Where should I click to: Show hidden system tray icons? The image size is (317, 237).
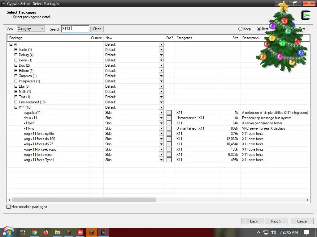pos(258,232)
